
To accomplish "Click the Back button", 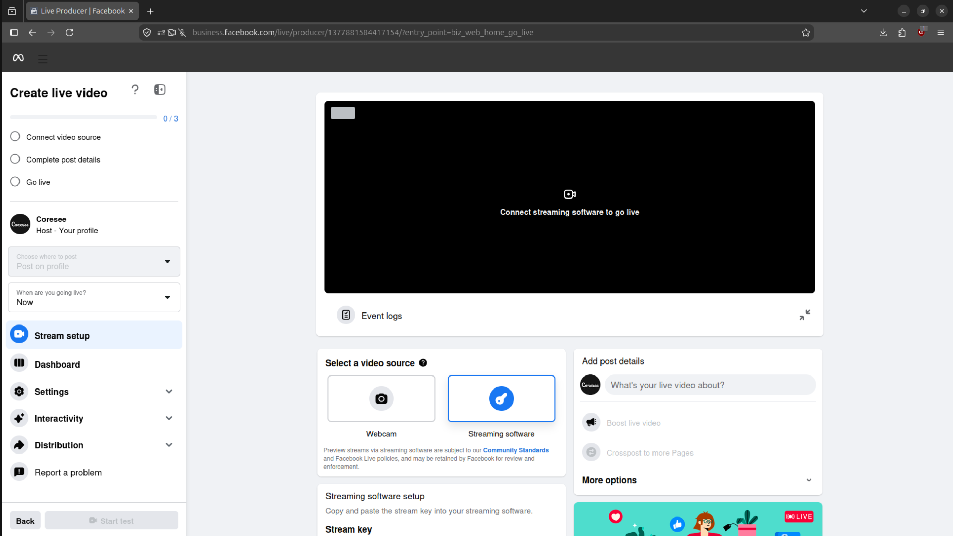I will (x=25, y=520).
